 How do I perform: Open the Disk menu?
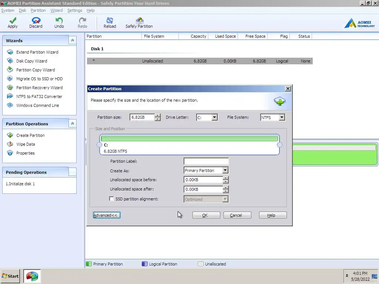pyautogui.click(x=23, y=10)
